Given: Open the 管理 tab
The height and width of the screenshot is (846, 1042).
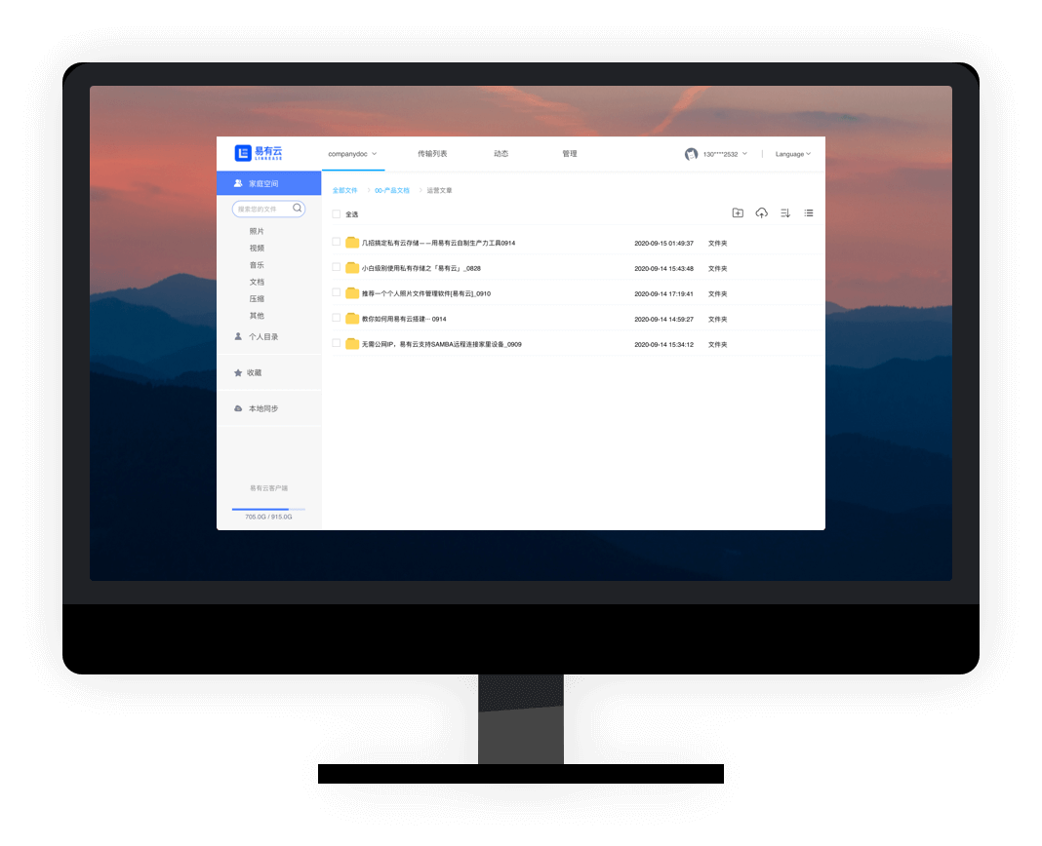Looking at the screenshot, I should tap(570, 154).
